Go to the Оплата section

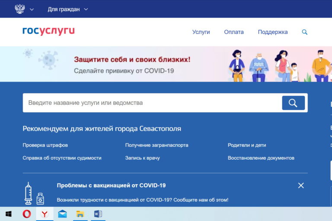[x=234, y=32]
